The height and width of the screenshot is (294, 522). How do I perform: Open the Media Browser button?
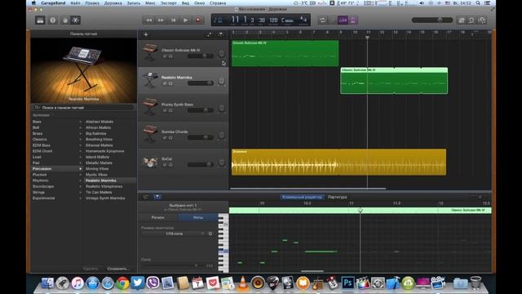click(x=482, y=20)
